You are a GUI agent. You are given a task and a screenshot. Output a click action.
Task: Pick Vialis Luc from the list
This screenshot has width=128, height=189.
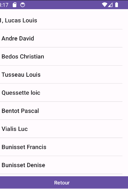click(x=61, y=129)
